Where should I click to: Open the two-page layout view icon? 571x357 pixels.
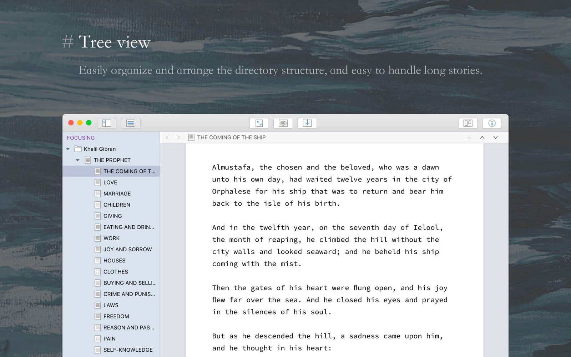point(468,123)
